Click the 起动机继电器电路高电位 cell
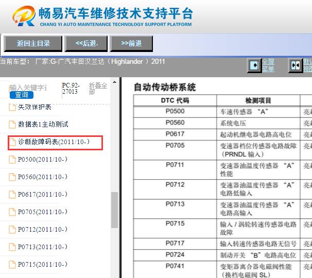This screenshot has width=312, height=278. (x=258, y=134)
